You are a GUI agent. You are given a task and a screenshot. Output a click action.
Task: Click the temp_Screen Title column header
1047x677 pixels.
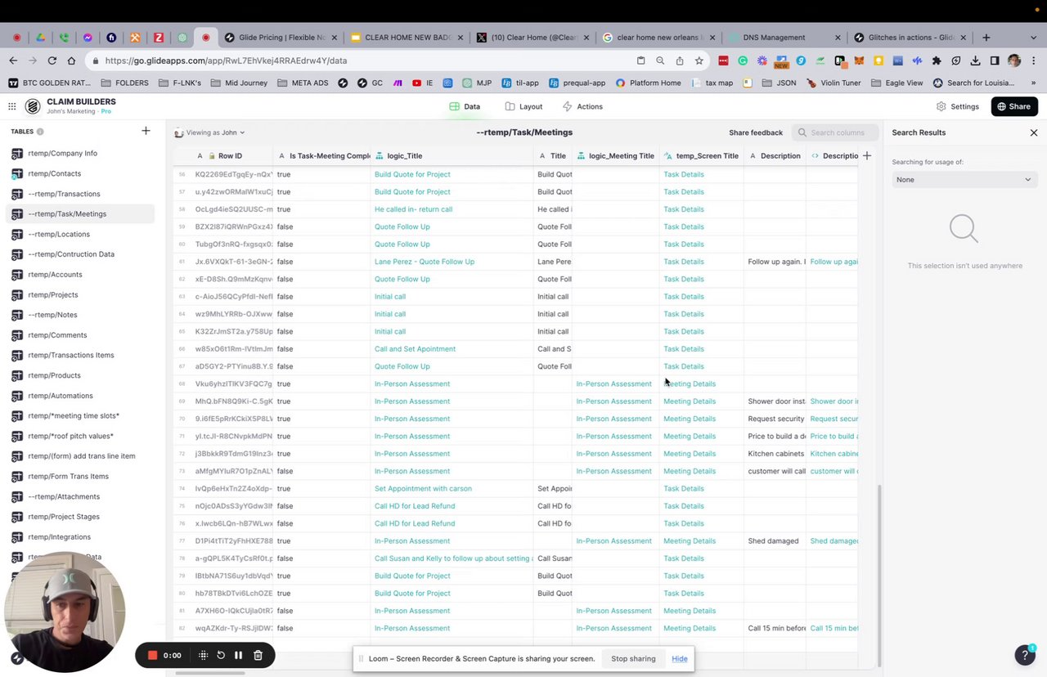(702, 155)
